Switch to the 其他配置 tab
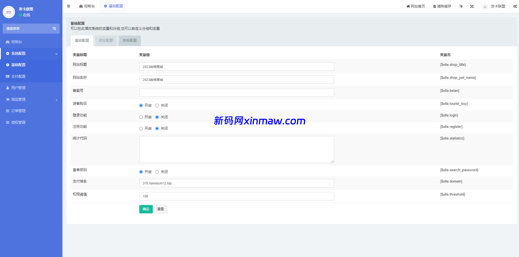 point(129,41)
